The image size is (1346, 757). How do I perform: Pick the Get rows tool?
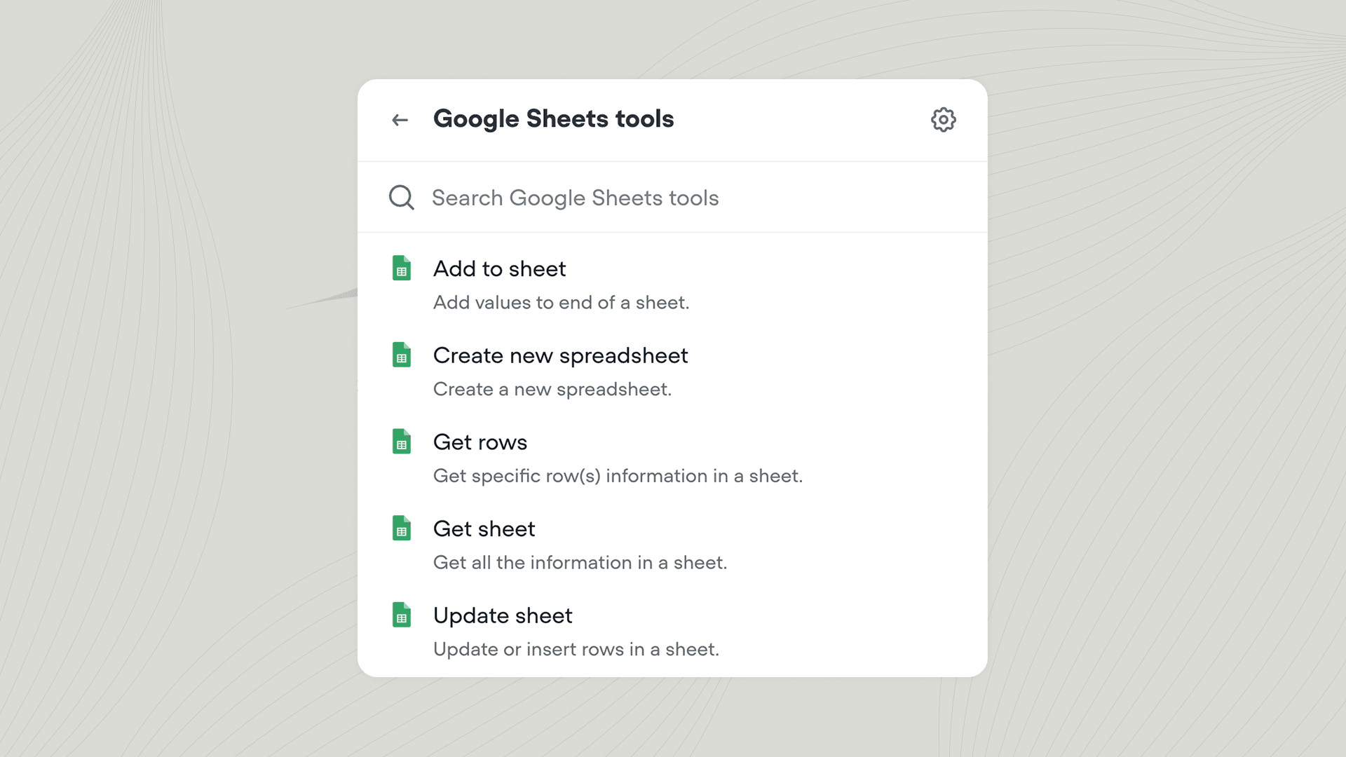[672, 458]
